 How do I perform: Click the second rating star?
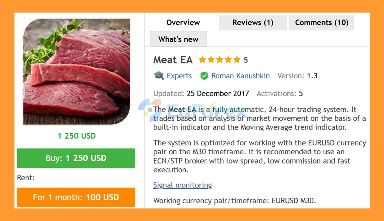click(211, 60)
